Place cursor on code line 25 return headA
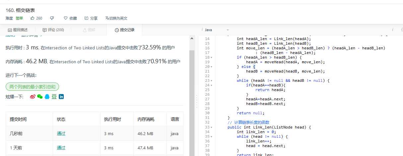This screenshot has width=403, height=156. [270, 90]
